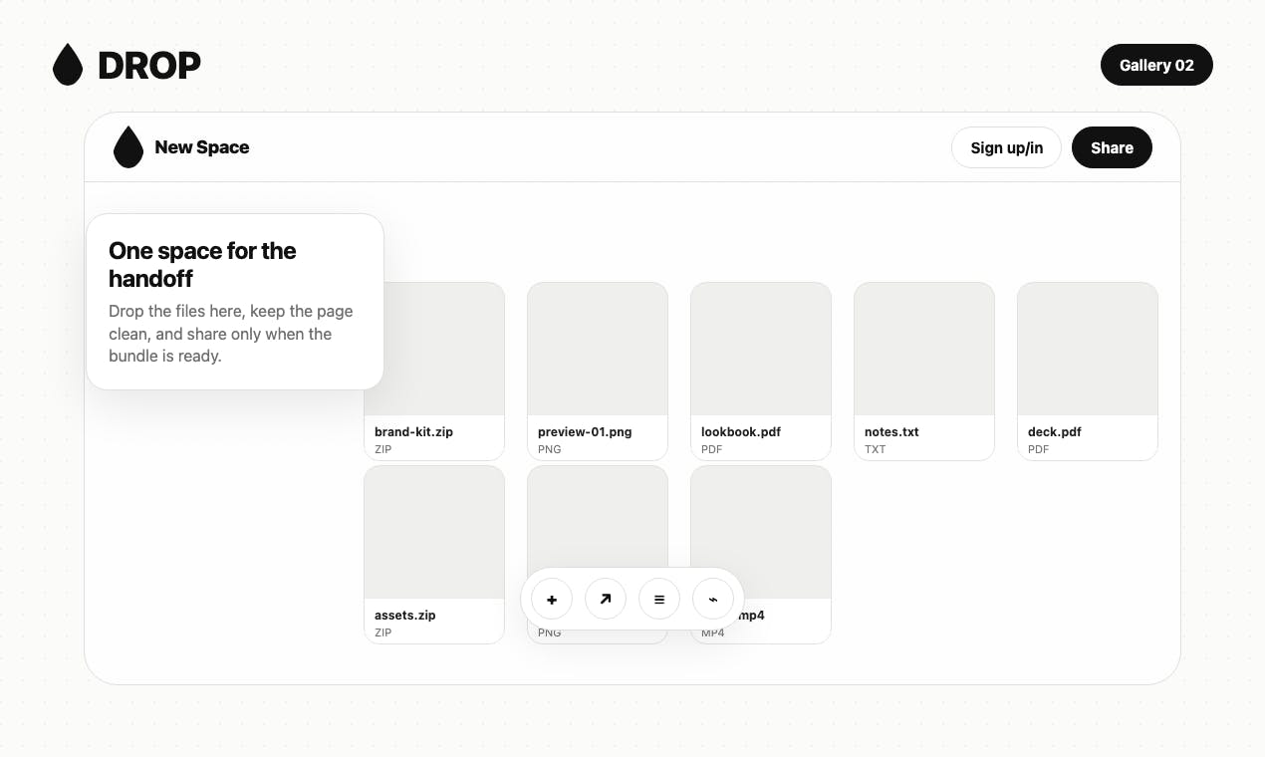Click the plus add icon in floating toolbar
The height and width of the screenshot is (757, 1265).
coord(552,600)
